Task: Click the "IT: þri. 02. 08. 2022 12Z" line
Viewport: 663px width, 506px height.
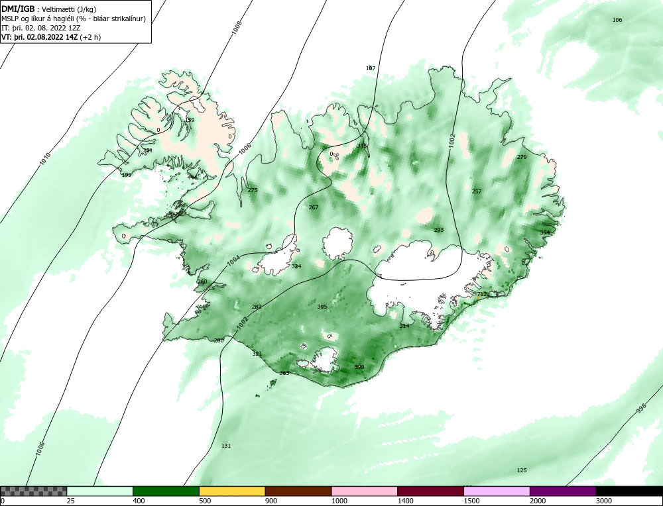Action: tap(40, 28)
